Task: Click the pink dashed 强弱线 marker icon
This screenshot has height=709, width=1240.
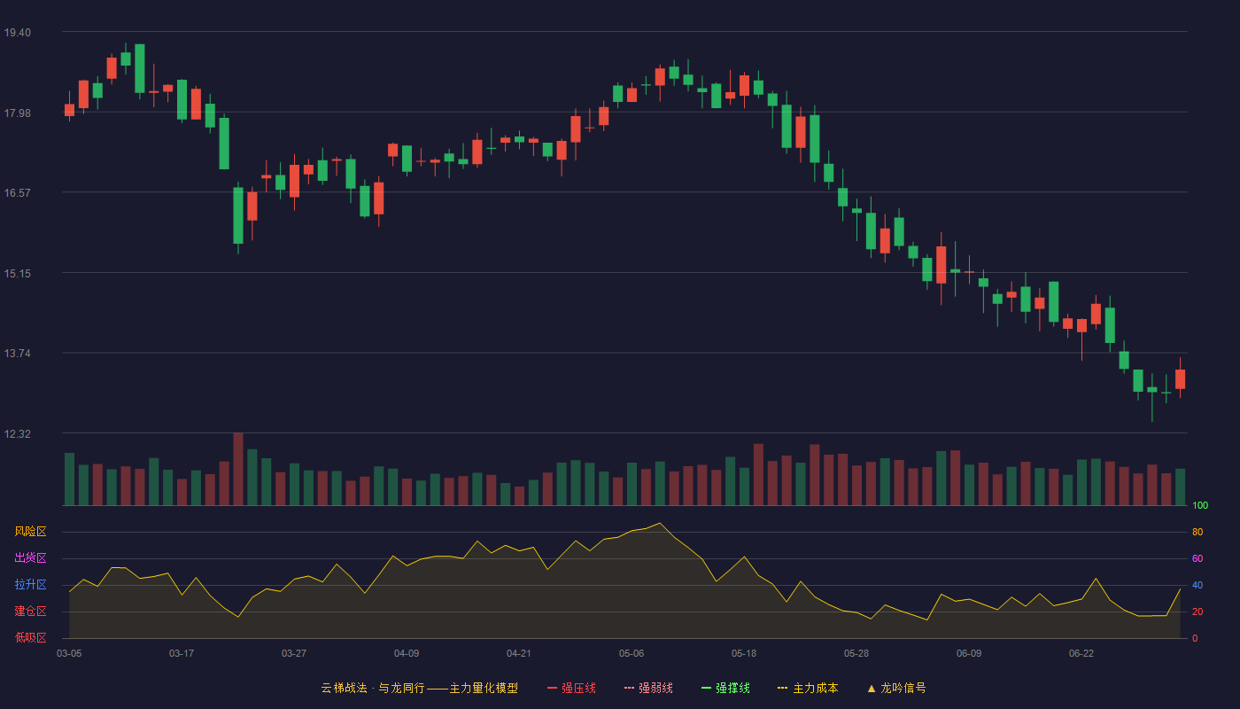Action: (x=629, y=688)
